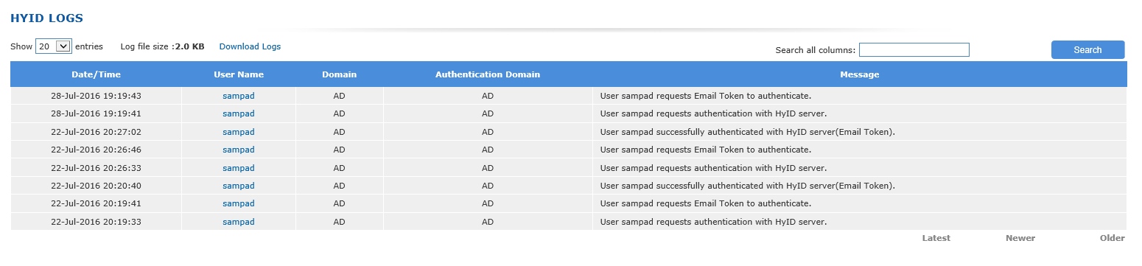Click authentication request message at 20:26:33
Viewport: 1142px width, 266px height.
[x=713, y=168]
